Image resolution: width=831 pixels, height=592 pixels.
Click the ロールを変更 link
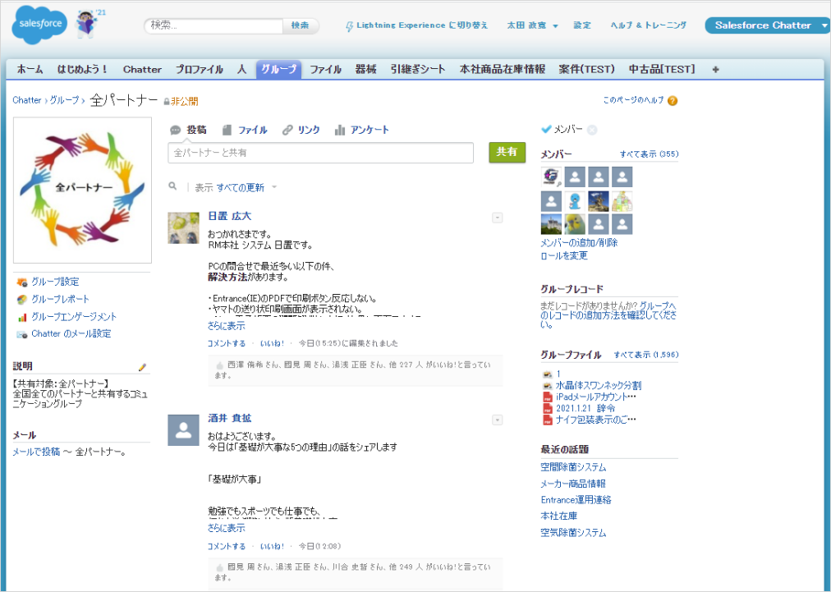point(564,255)
